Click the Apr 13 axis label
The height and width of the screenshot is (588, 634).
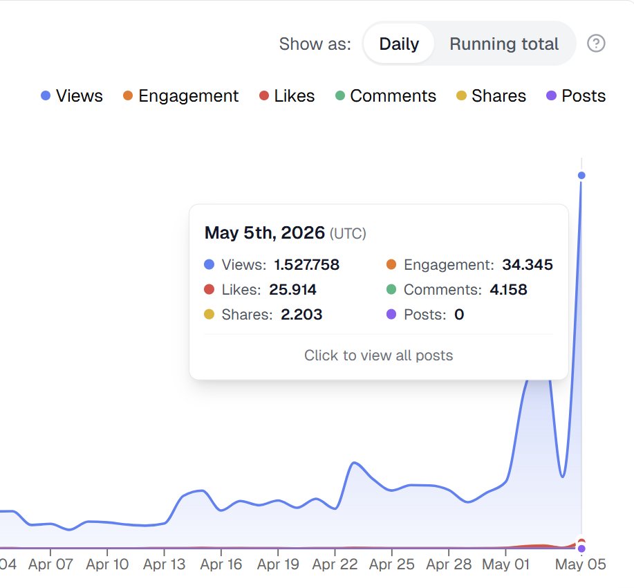click(164, 564)
